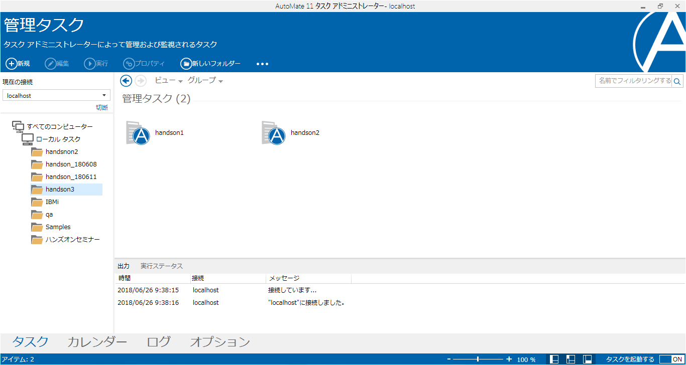686x365 pixels.
Task: Switch to the third pane layout icon
Action: coord(587,359)
